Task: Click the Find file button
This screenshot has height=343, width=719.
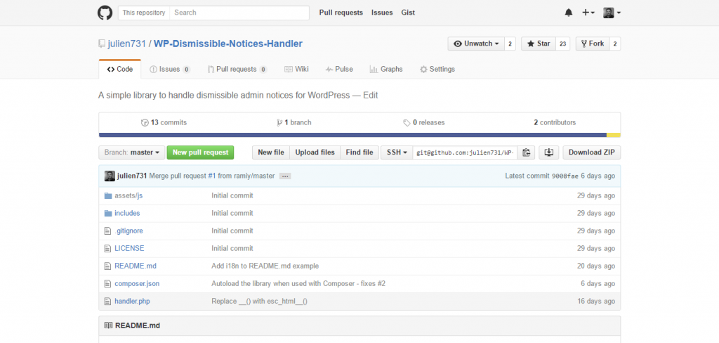Action: tap(359, 153)
